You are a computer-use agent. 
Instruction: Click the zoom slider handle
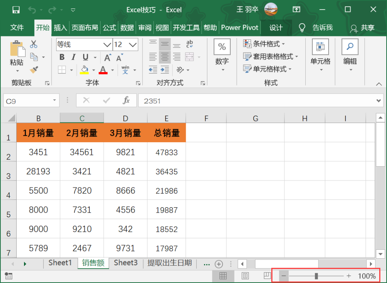tap(316, 276)
